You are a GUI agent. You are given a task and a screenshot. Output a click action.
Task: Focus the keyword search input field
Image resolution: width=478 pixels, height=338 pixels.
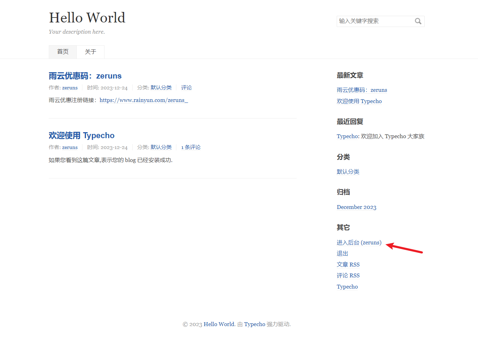pos(381,21)
